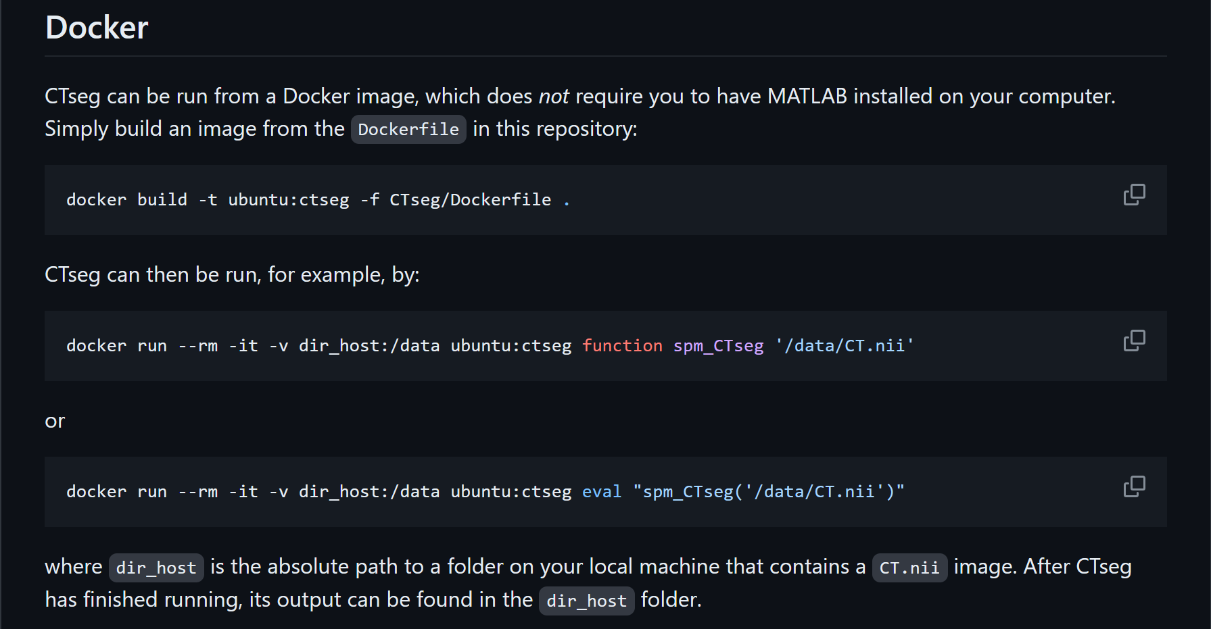Click the inline Dockerfile code label

pyautogui.click(x=408, y=129)
